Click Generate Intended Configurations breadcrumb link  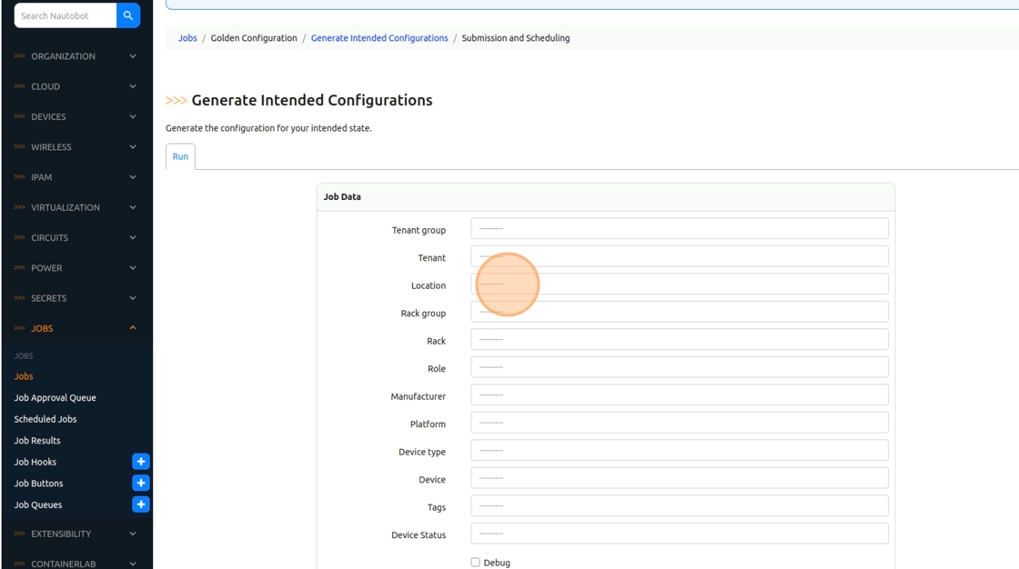(379, 38)
